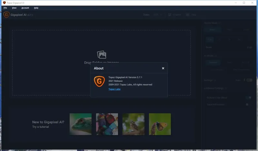Open the File menu
The width and height of the screenshot is (258, 151).
(5, 8)
